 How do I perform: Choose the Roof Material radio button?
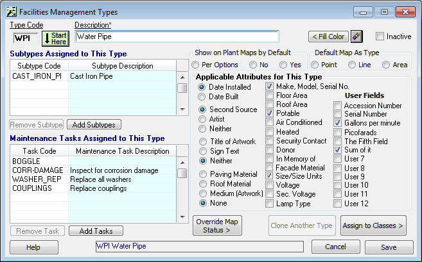[x=203, y=184]
